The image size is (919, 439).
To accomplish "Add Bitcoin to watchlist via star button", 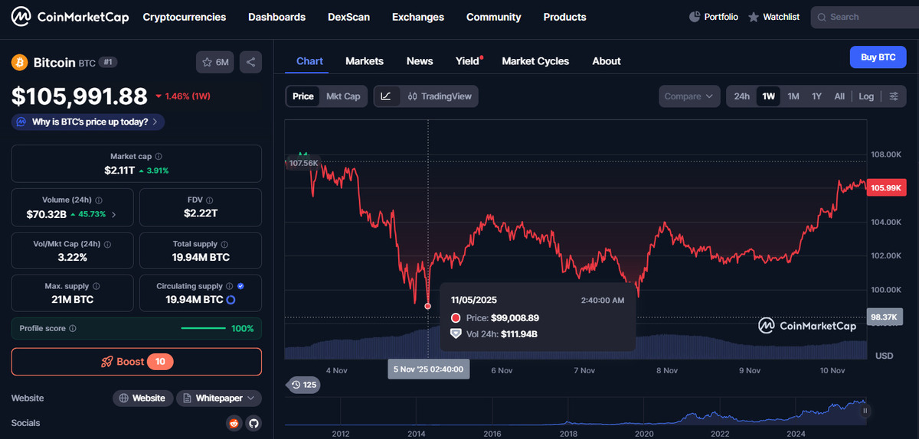I will (215, 62).
